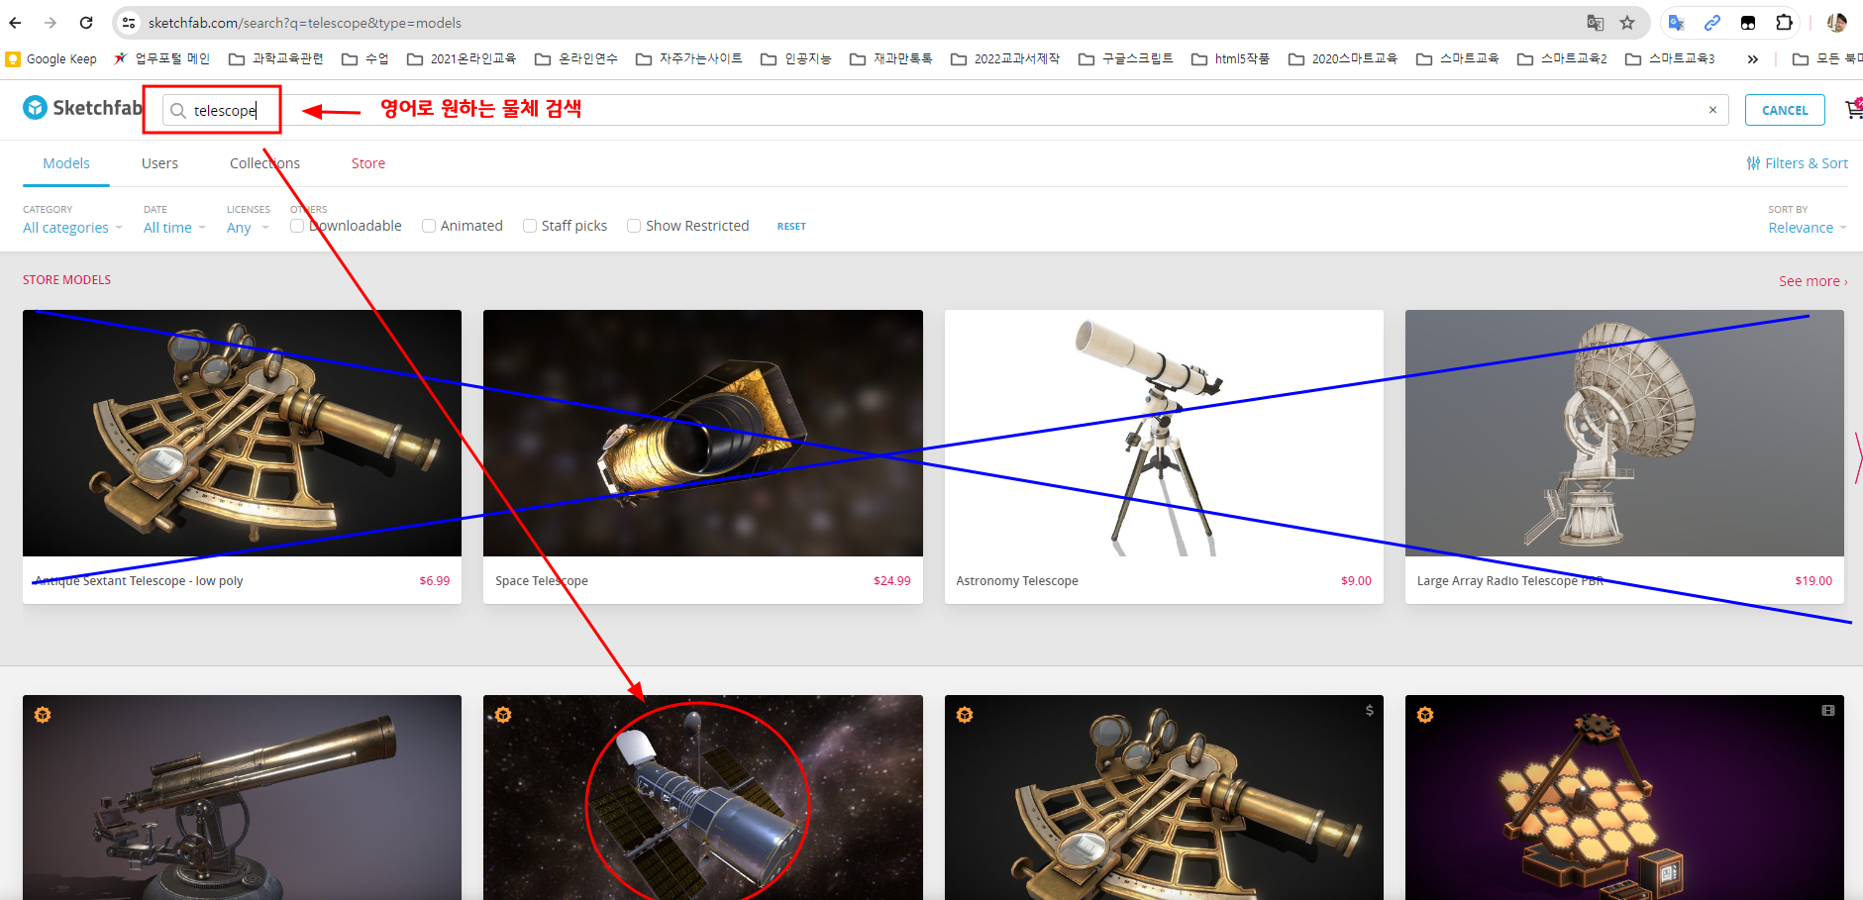This screenshot has height=900, width=1863.
Task: Click the staff pick badge on James Webb thumbnail
Action: (1425, 715)
